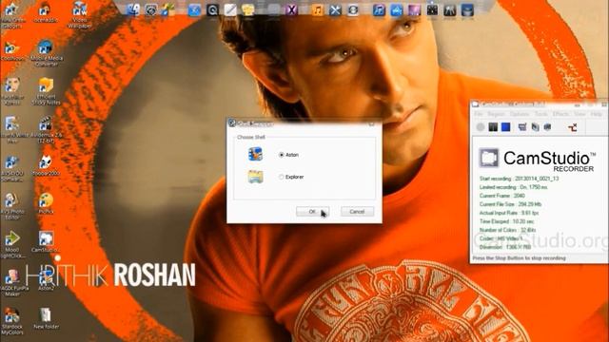This screenshot has height=342, width=609.
Task: Open QuickTime player icon in dock
Action: click(212, 9)
